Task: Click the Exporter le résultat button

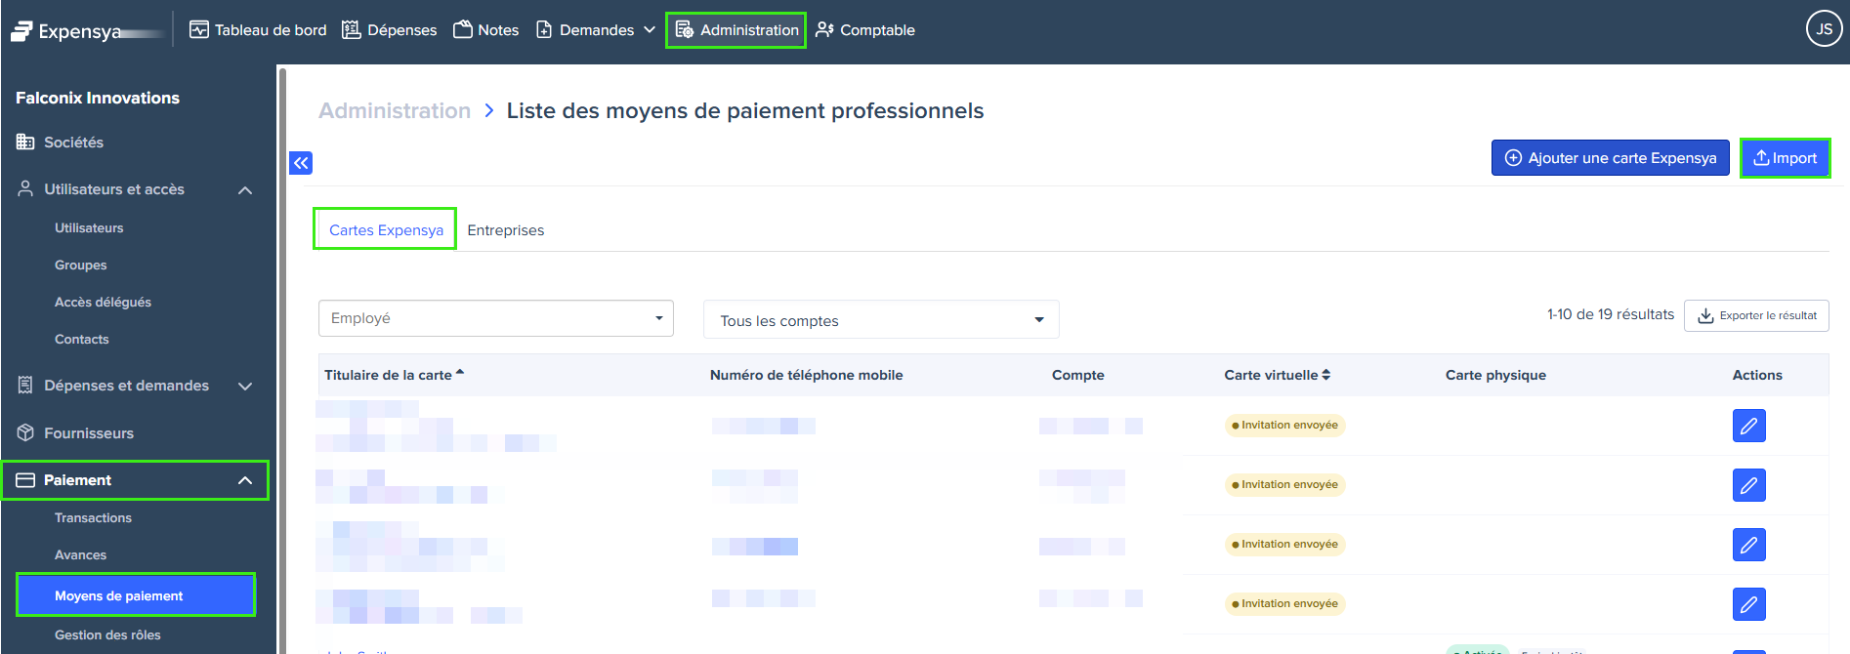Action: tap(1756, 315)
